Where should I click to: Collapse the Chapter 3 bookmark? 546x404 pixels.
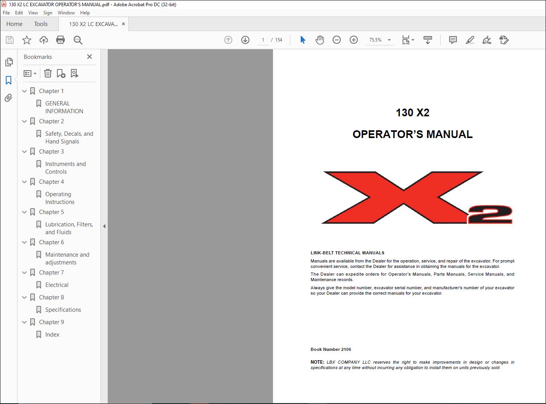(24, 152)
